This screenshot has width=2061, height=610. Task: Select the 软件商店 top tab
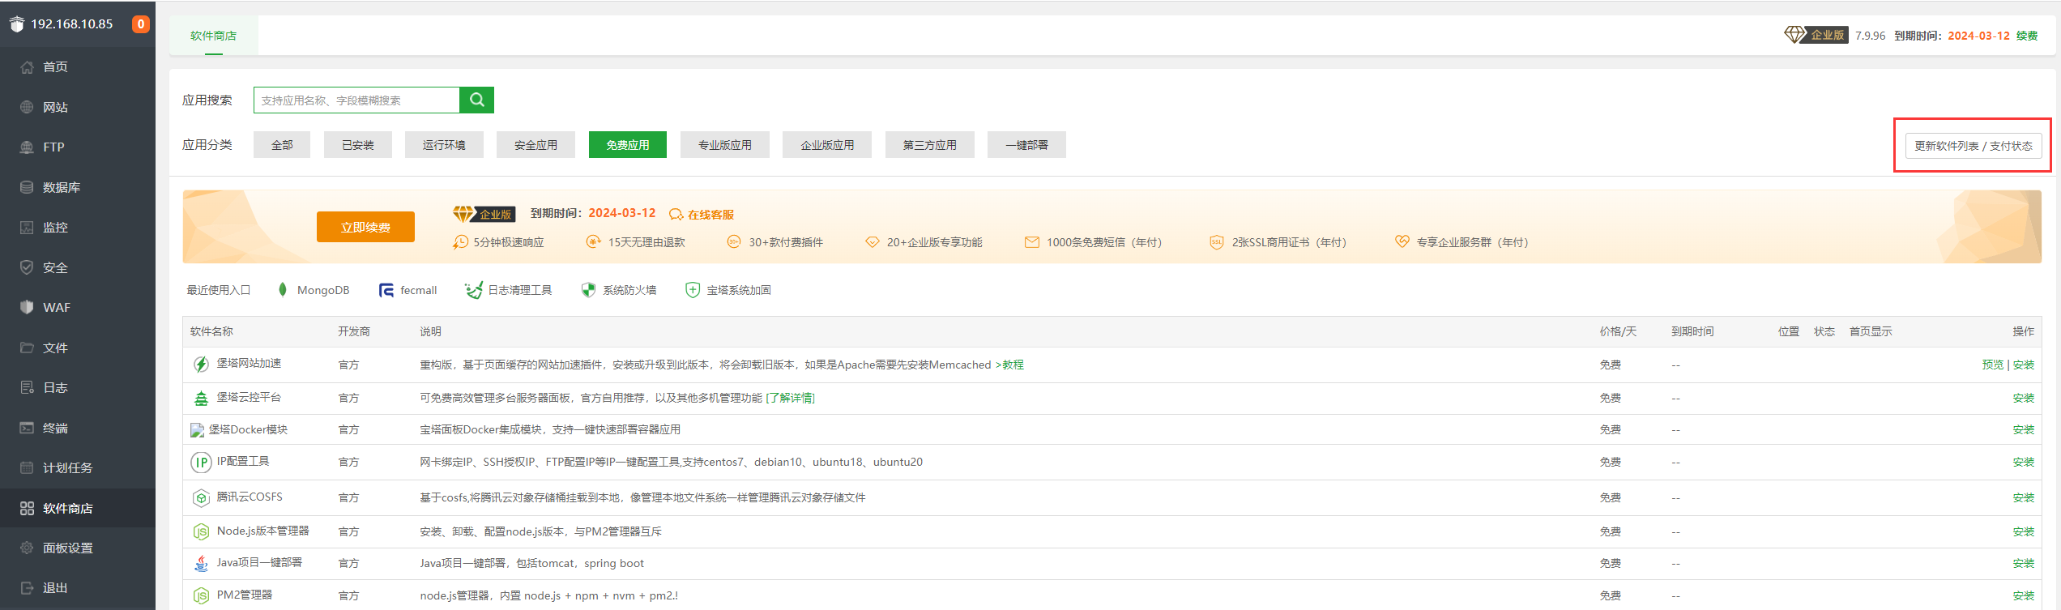pos(213,36)
